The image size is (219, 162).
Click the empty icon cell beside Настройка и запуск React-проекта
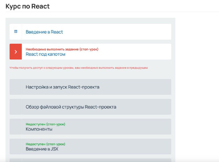16,87
